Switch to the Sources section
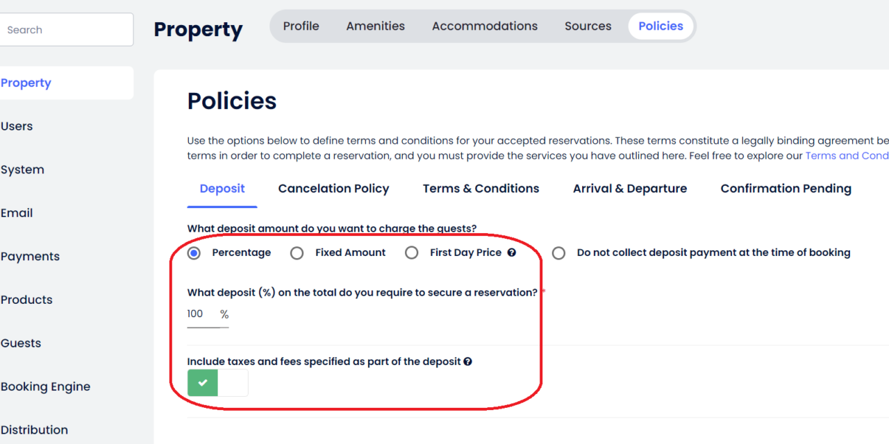 tap(588, 26)
